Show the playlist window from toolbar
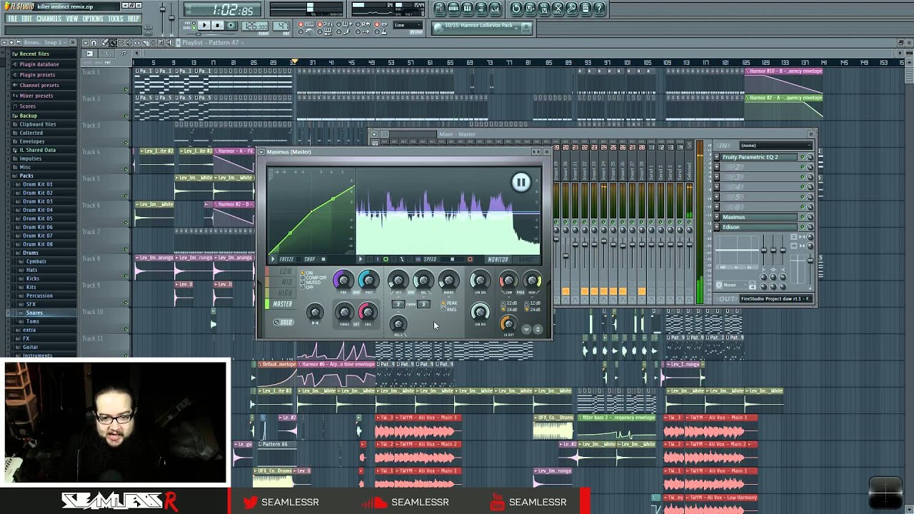914x514 pixels. (440, 9)
